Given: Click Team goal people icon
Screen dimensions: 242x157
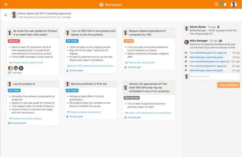Looking at the screenshot, I should tap(9, 72).
